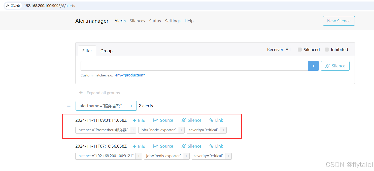Click the env="production" example matcher
The image size is (374, 171).
point(130,75)
